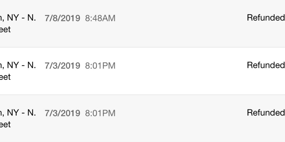Select the 7/8/2019 8:48AM transaction row
The image size is (285, 142).
coord(142,24)
